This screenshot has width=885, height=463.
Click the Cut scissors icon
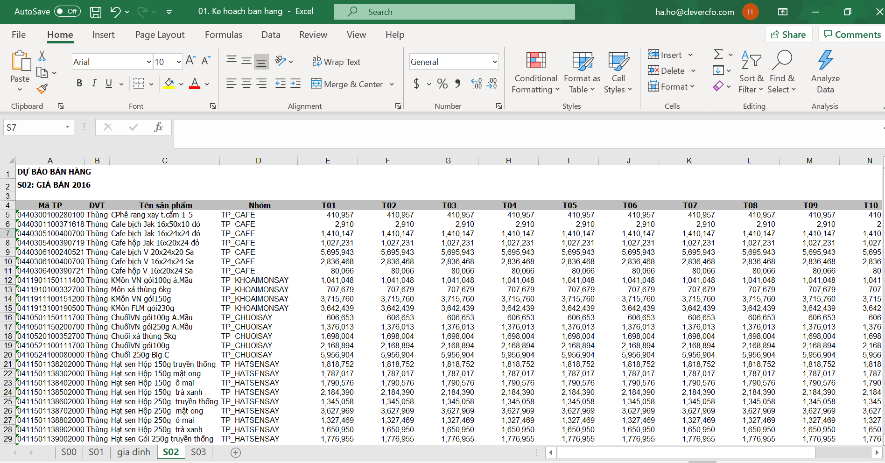click(42, 56)
